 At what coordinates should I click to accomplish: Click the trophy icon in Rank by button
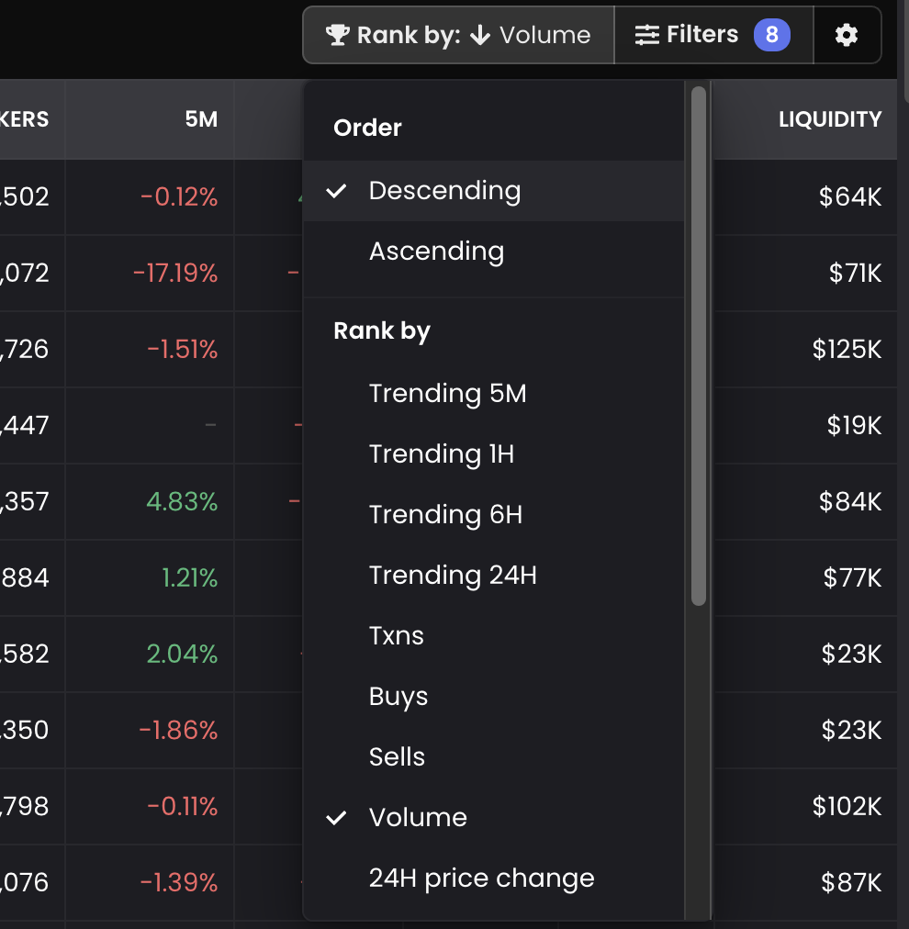[x=338, y=36]
